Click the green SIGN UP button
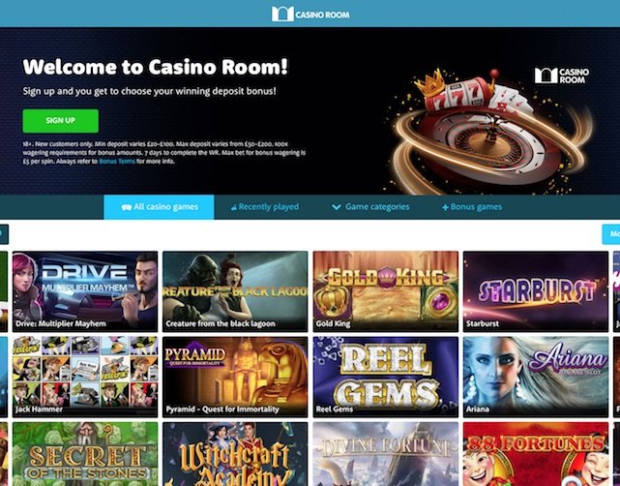 click(61, 121)
